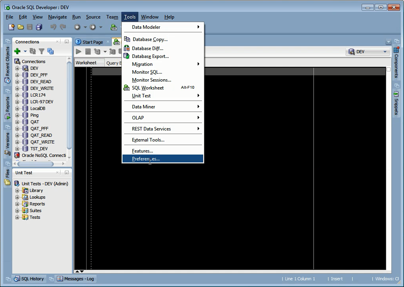The height and width of the screenshot is (287, 404).
Task: Click the Run Script icon in worksheet toolbar
Action: point(88,51)
